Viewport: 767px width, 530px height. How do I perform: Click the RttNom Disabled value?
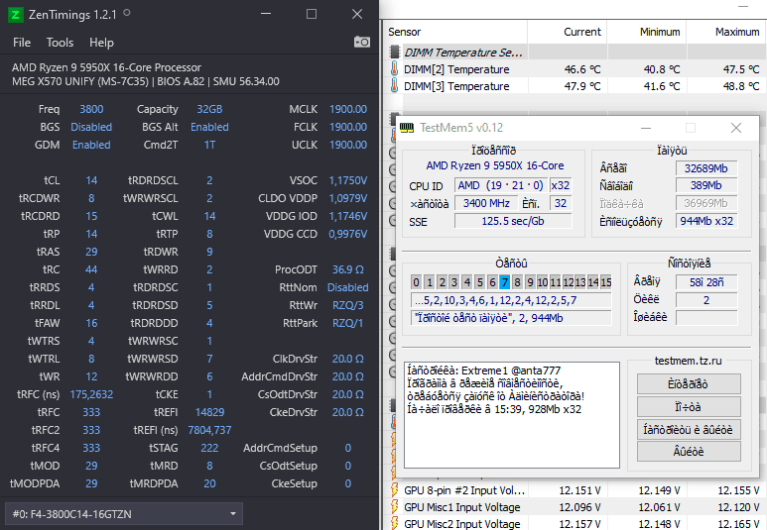click(x=348, y=287)
